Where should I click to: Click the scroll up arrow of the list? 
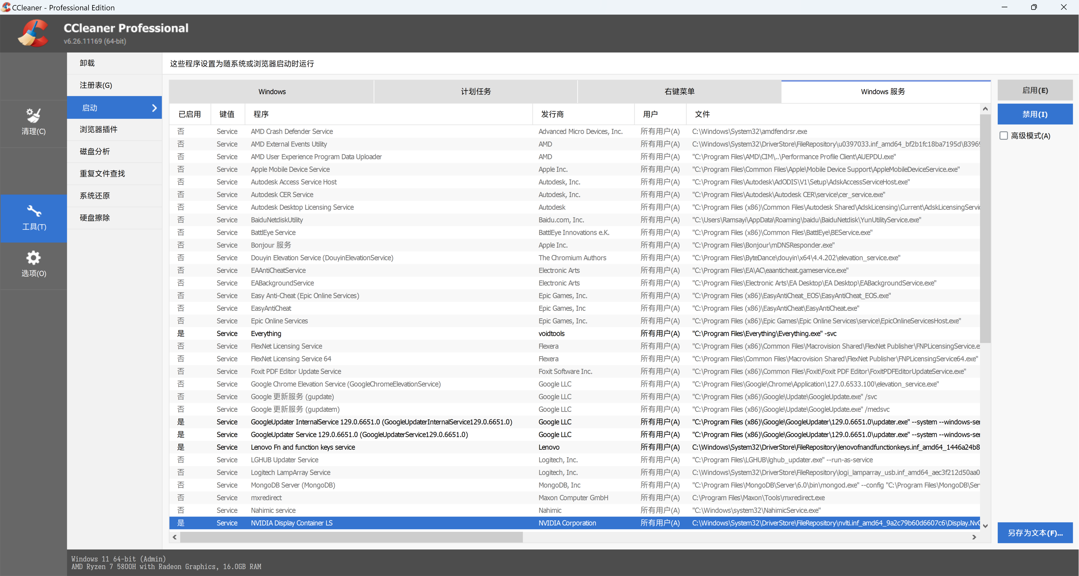tap(985, 109)
